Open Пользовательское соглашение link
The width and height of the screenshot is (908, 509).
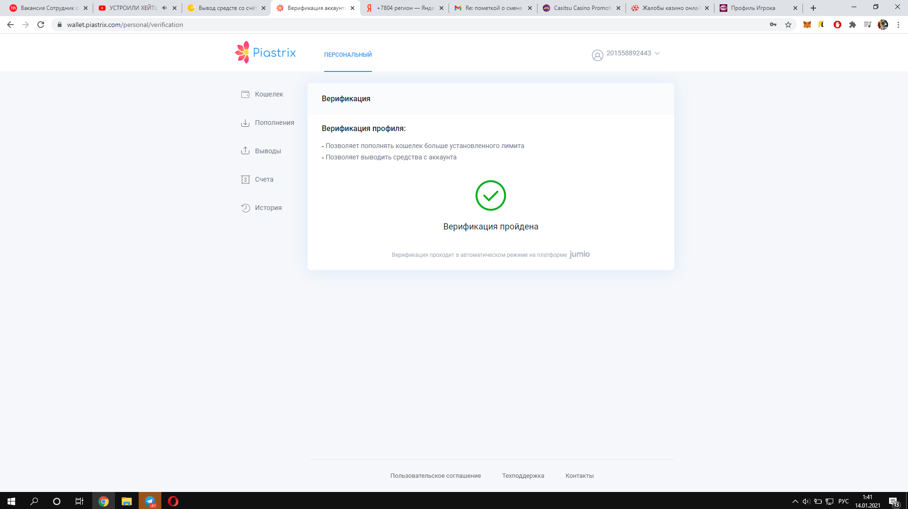[x=435, y=476]
